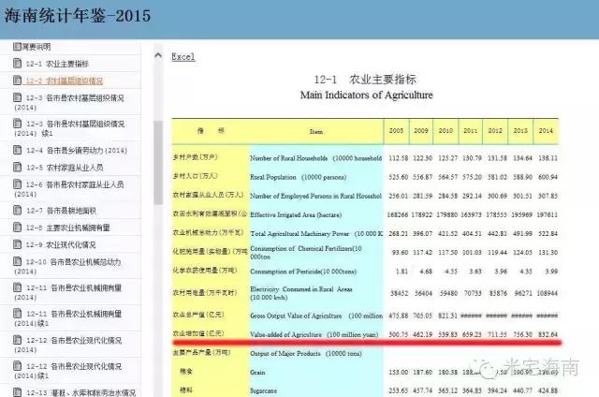Click the 424.88 sugarcane value
This screenshot has width=599, height=397.
(x=548, y=390)
